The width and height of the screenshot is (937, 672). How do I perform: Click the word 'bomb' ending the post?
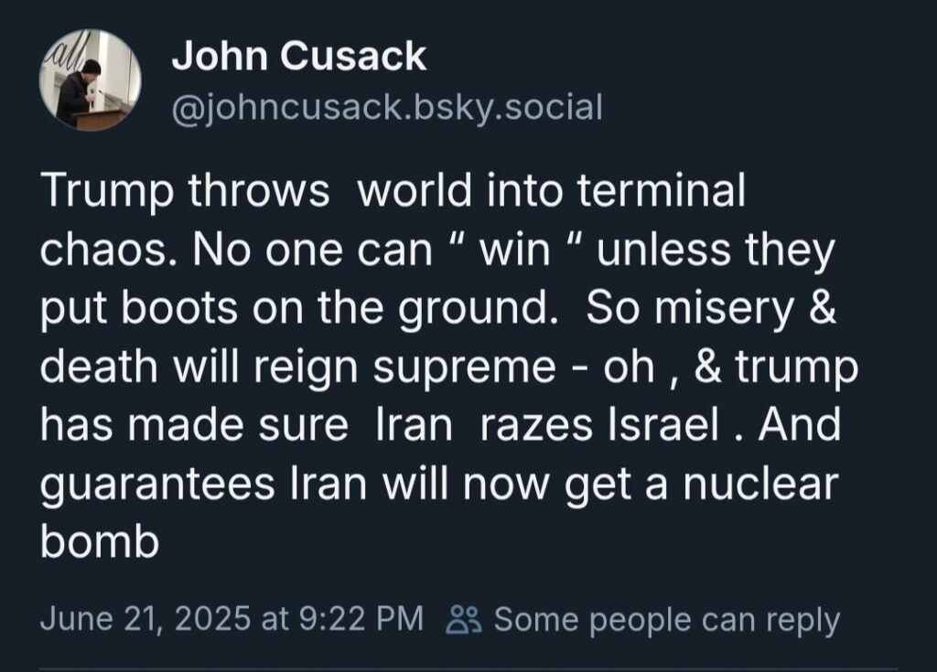[x=100, y=542]
